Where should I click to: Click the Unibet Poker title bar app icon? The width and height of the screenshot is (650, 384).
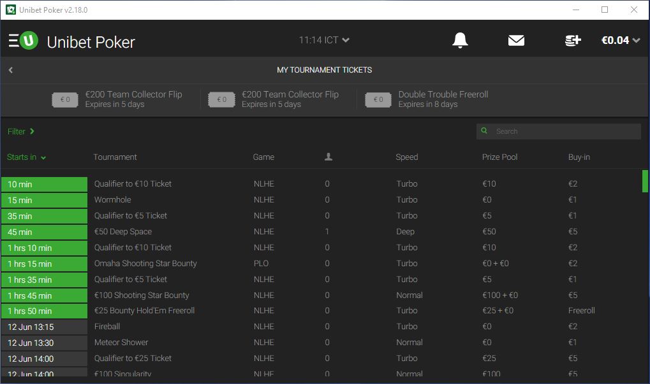(x=11, y=10)
